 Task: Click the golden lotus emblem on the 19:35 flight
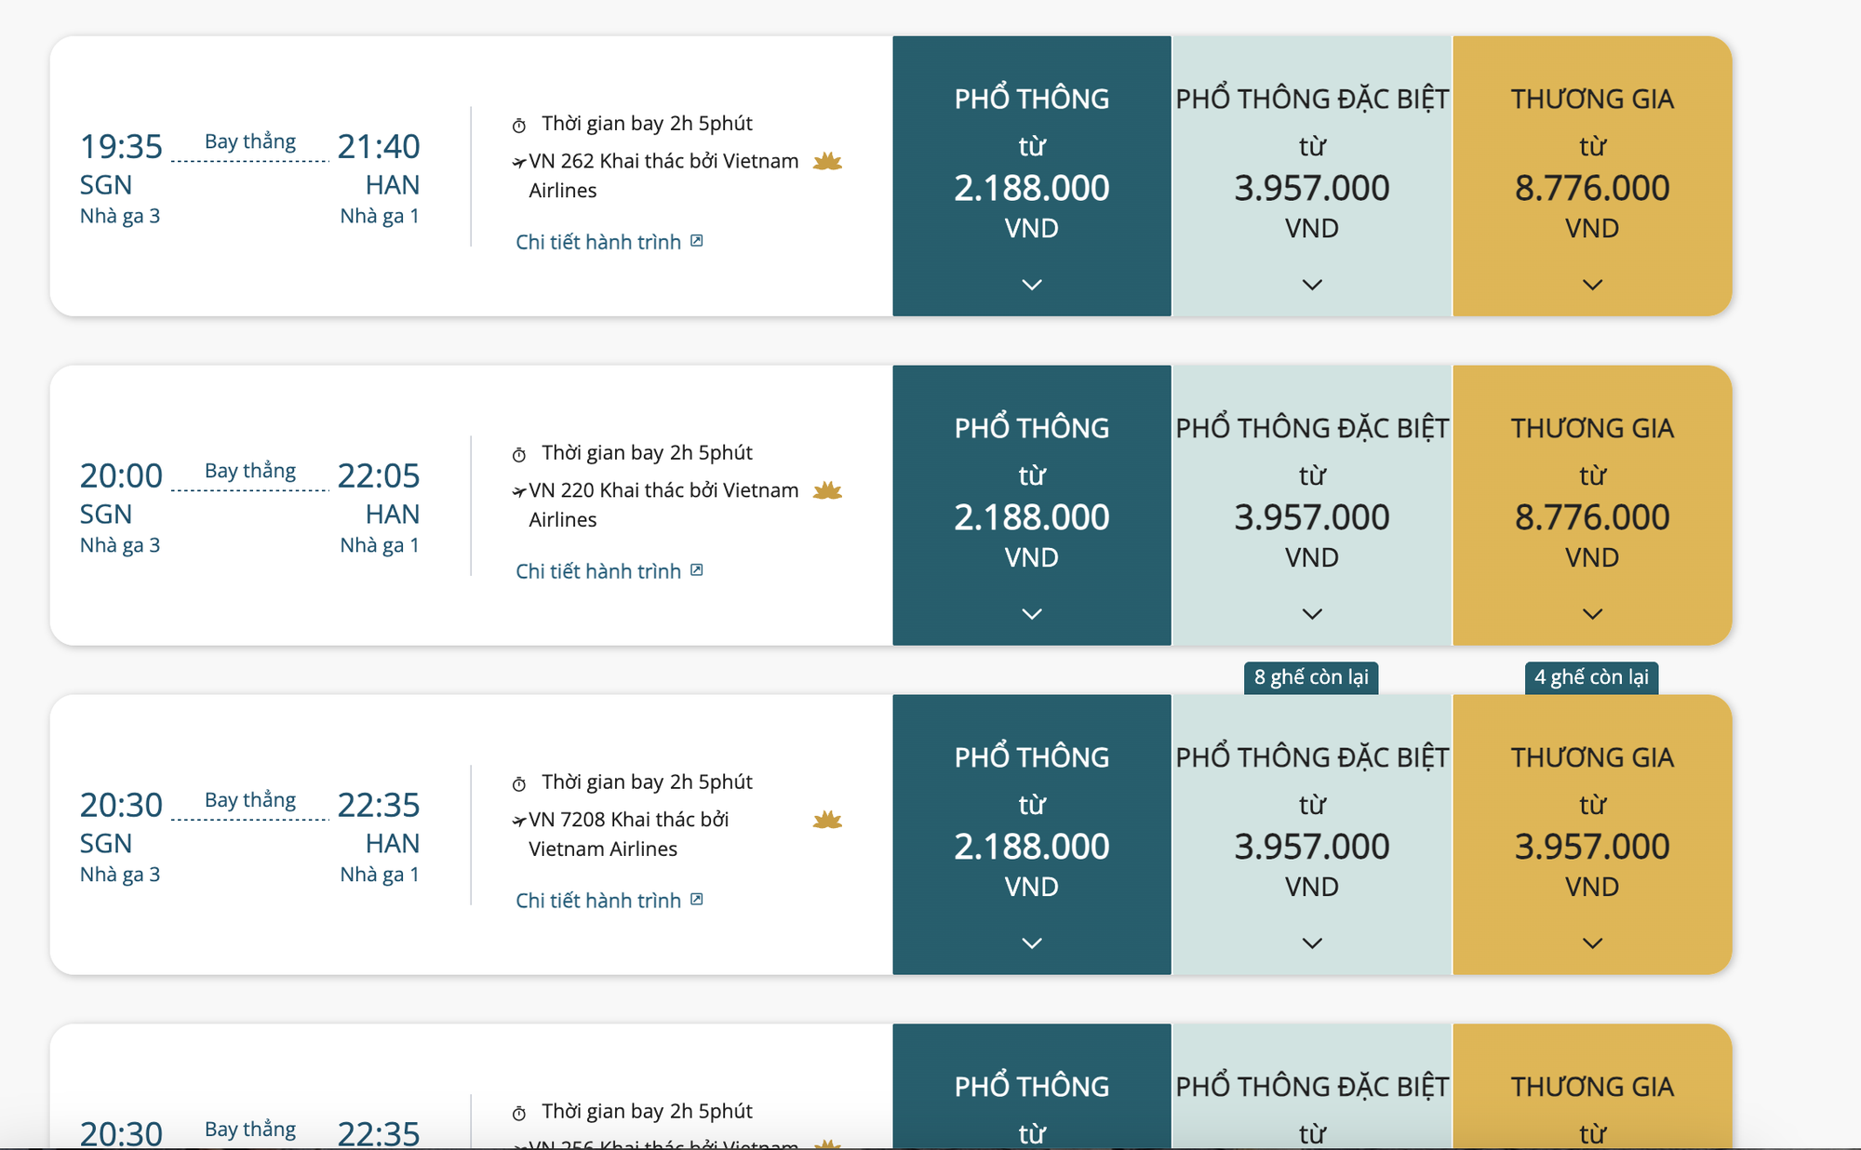827,161
